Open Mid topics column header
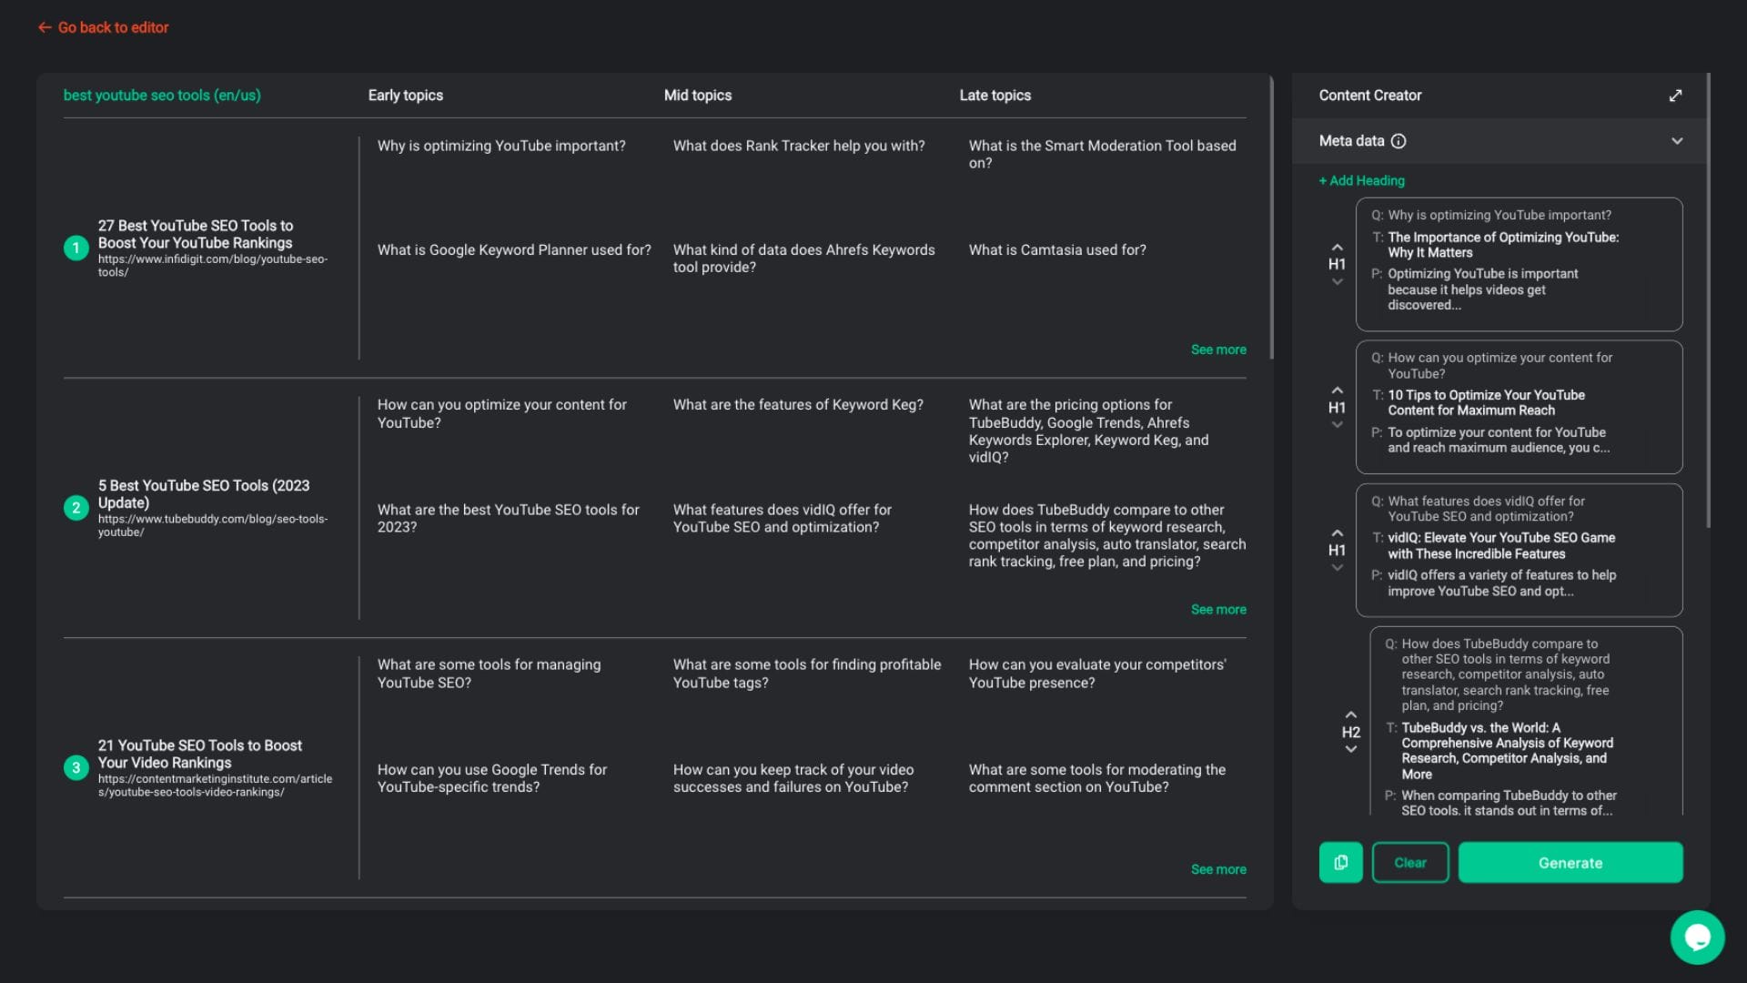Image resolution: width=1747 pixels, height=983 pixels. click(x=697, y=96)
